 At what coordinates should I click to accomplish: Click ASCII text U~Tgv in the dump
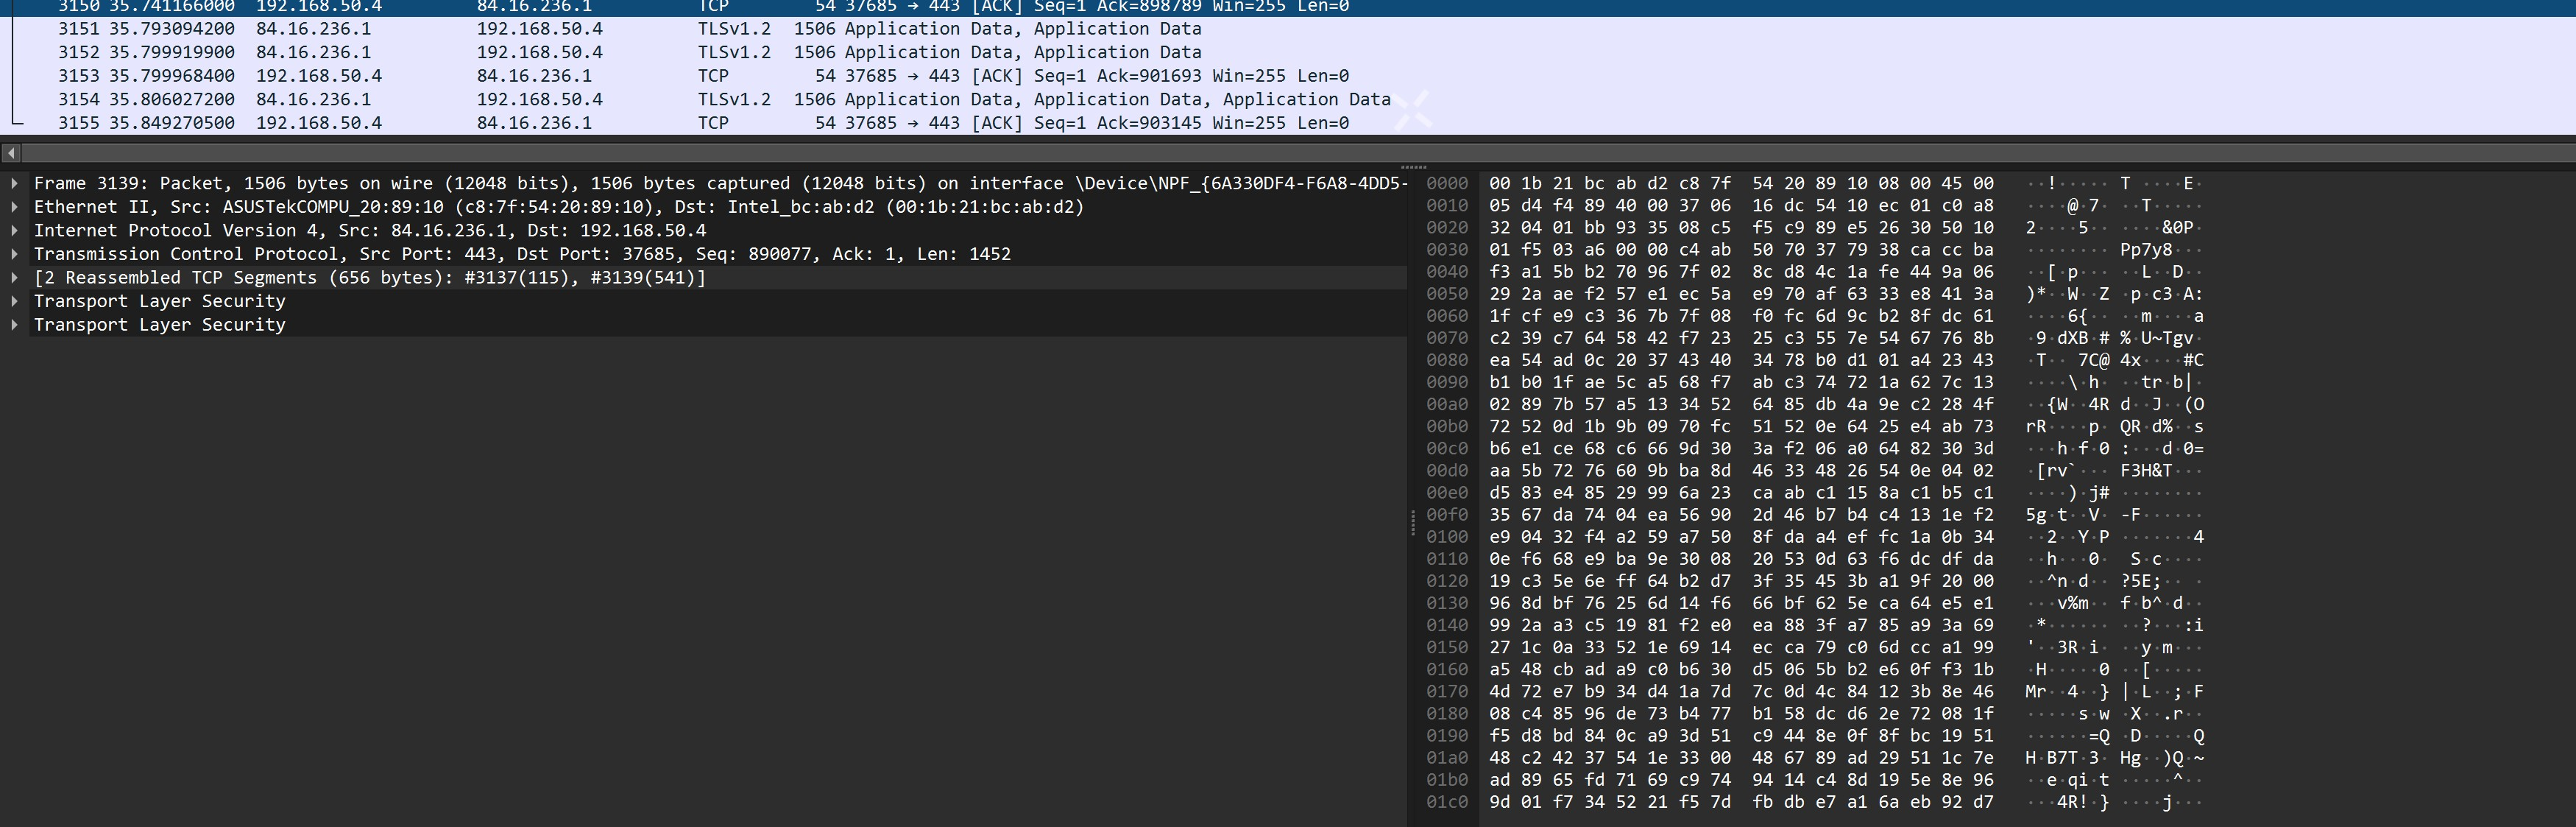(2166, 338)
